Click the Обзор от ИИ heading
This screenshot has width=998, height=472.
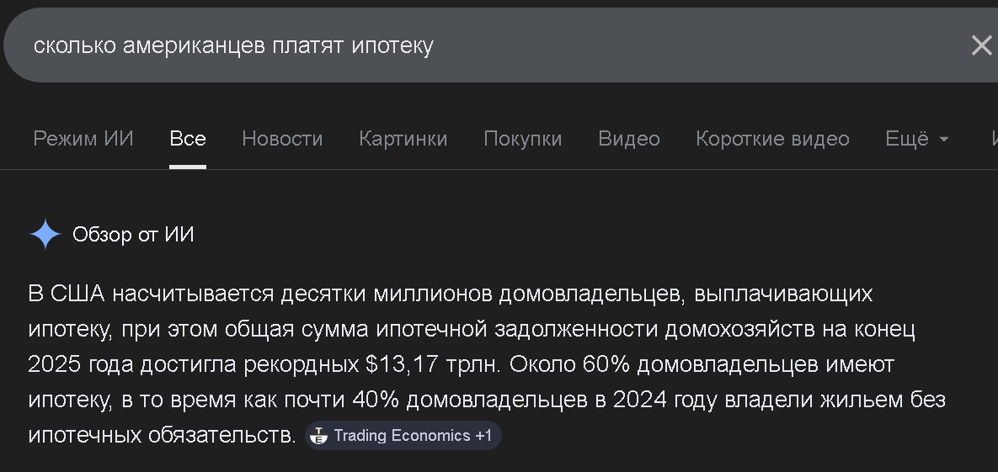coord(133,235)
